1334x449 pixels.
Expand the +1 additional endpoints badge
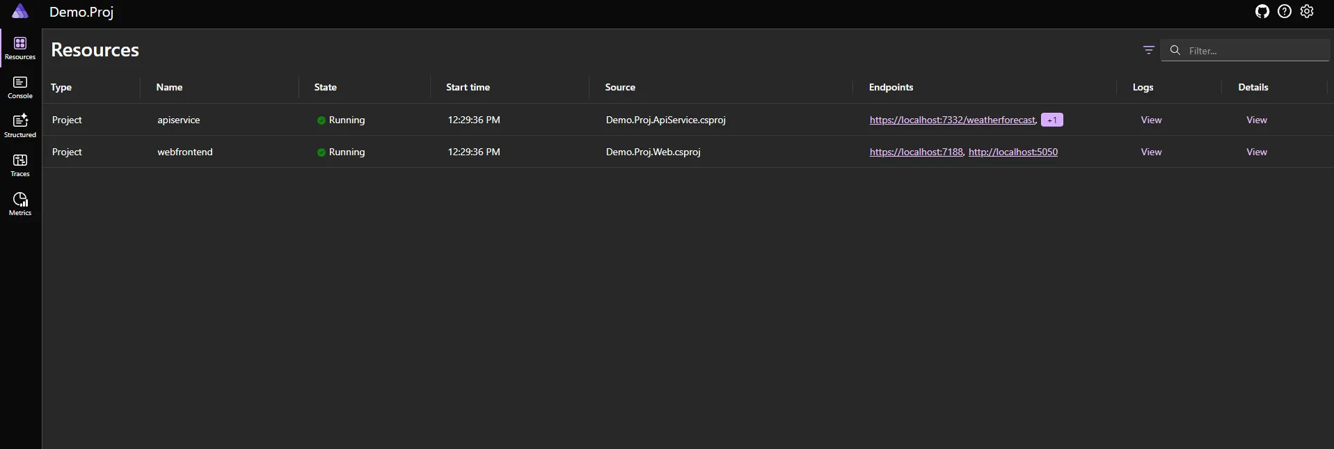point(1052,120)
